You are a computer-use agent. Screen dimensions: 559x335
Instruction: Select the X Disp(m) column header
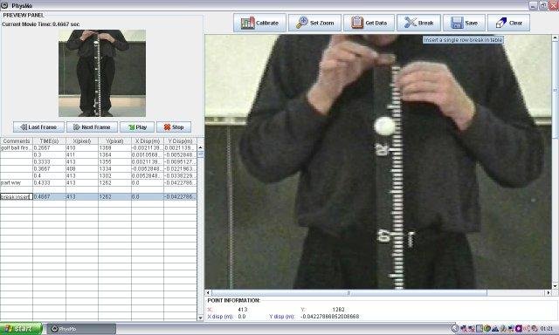(148, 141)
